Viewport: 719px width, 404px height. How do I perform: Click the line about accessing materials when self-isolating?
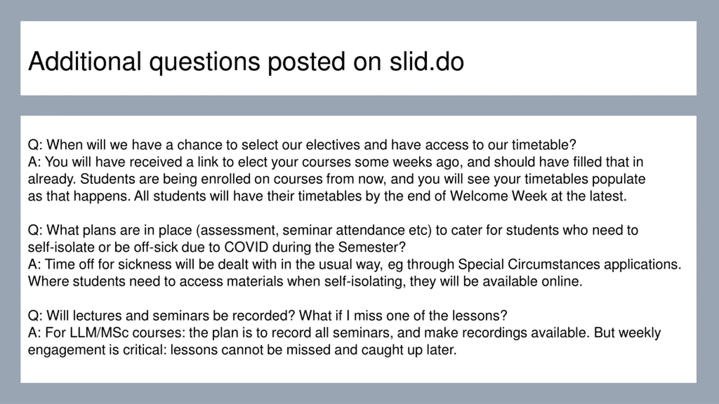pos(305,282)
